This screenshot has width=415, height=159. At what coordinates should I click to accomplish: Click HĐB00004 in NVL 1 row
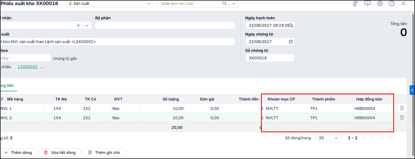click(x=375, y=108)
